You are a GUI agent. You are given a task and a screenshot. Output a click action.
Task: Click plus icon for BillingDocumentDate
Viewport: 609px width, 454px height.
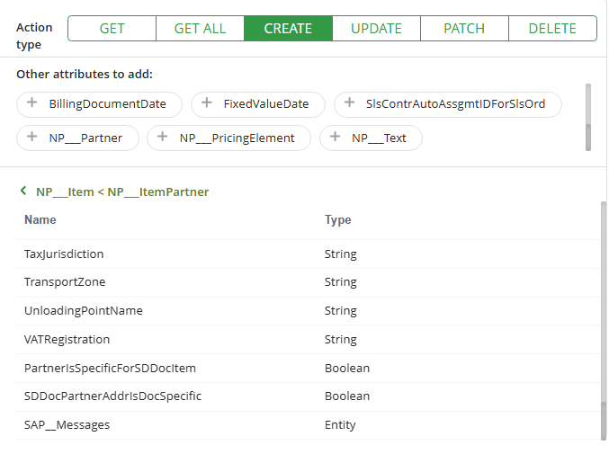(x=31, y=102)
